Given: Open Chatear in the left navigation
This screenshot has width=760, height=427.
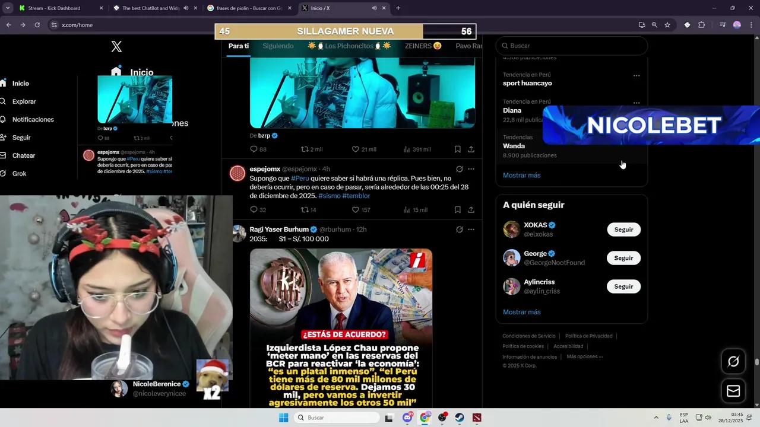Looking at the screenshot, I should 24,155.
